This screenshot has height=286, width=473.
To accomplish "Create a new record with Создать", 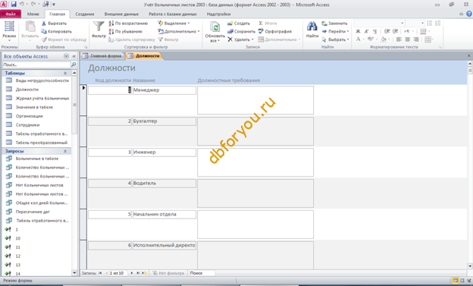I will pos(239,24).
